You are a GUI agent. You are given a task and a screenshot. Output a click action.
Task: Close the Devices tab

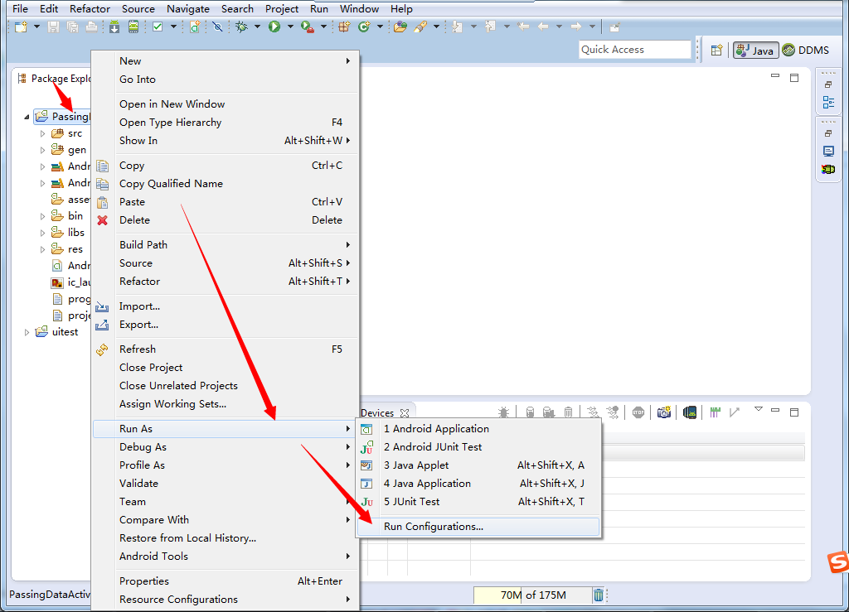click(405, 413)
